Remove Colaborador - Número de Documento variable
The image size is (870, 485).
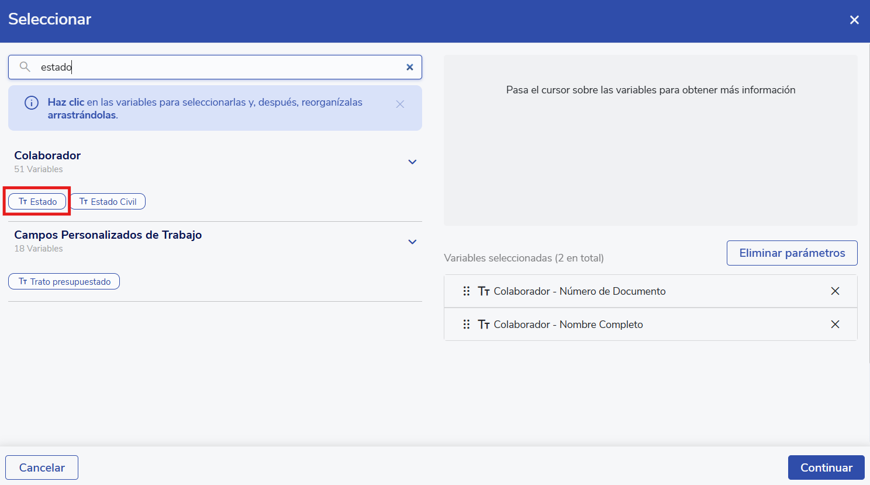[835, 291]
